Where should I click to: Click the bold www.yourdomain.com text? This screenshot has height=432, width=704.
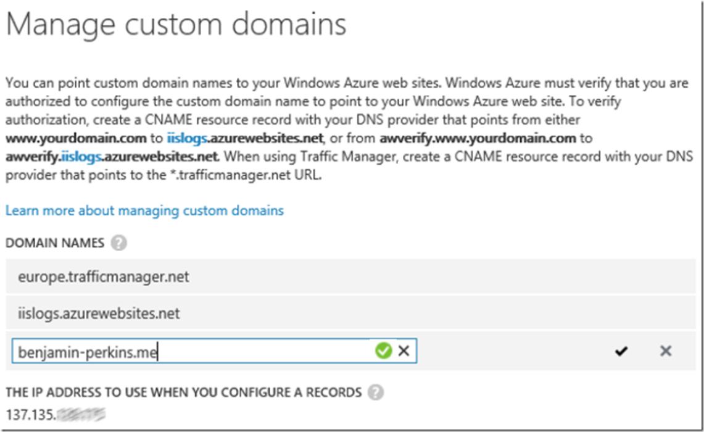tap(76, 138)
